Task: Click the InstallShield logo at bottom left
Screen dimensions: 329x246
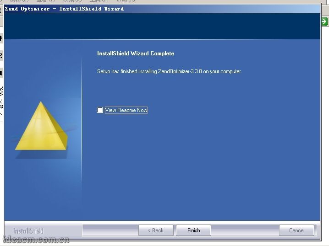Action: (x=28, y=231)
